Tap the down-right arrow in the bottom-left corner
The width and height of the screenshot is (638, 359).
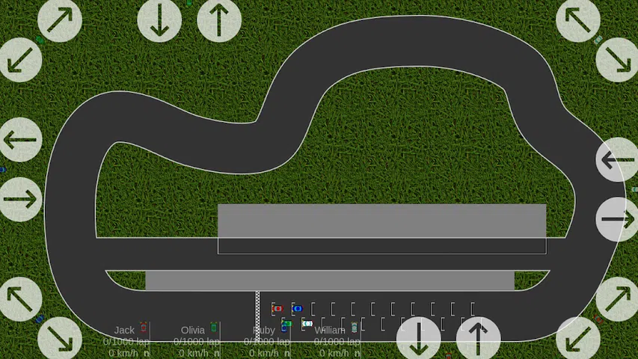pyautogui.click(x=60, y=338)
